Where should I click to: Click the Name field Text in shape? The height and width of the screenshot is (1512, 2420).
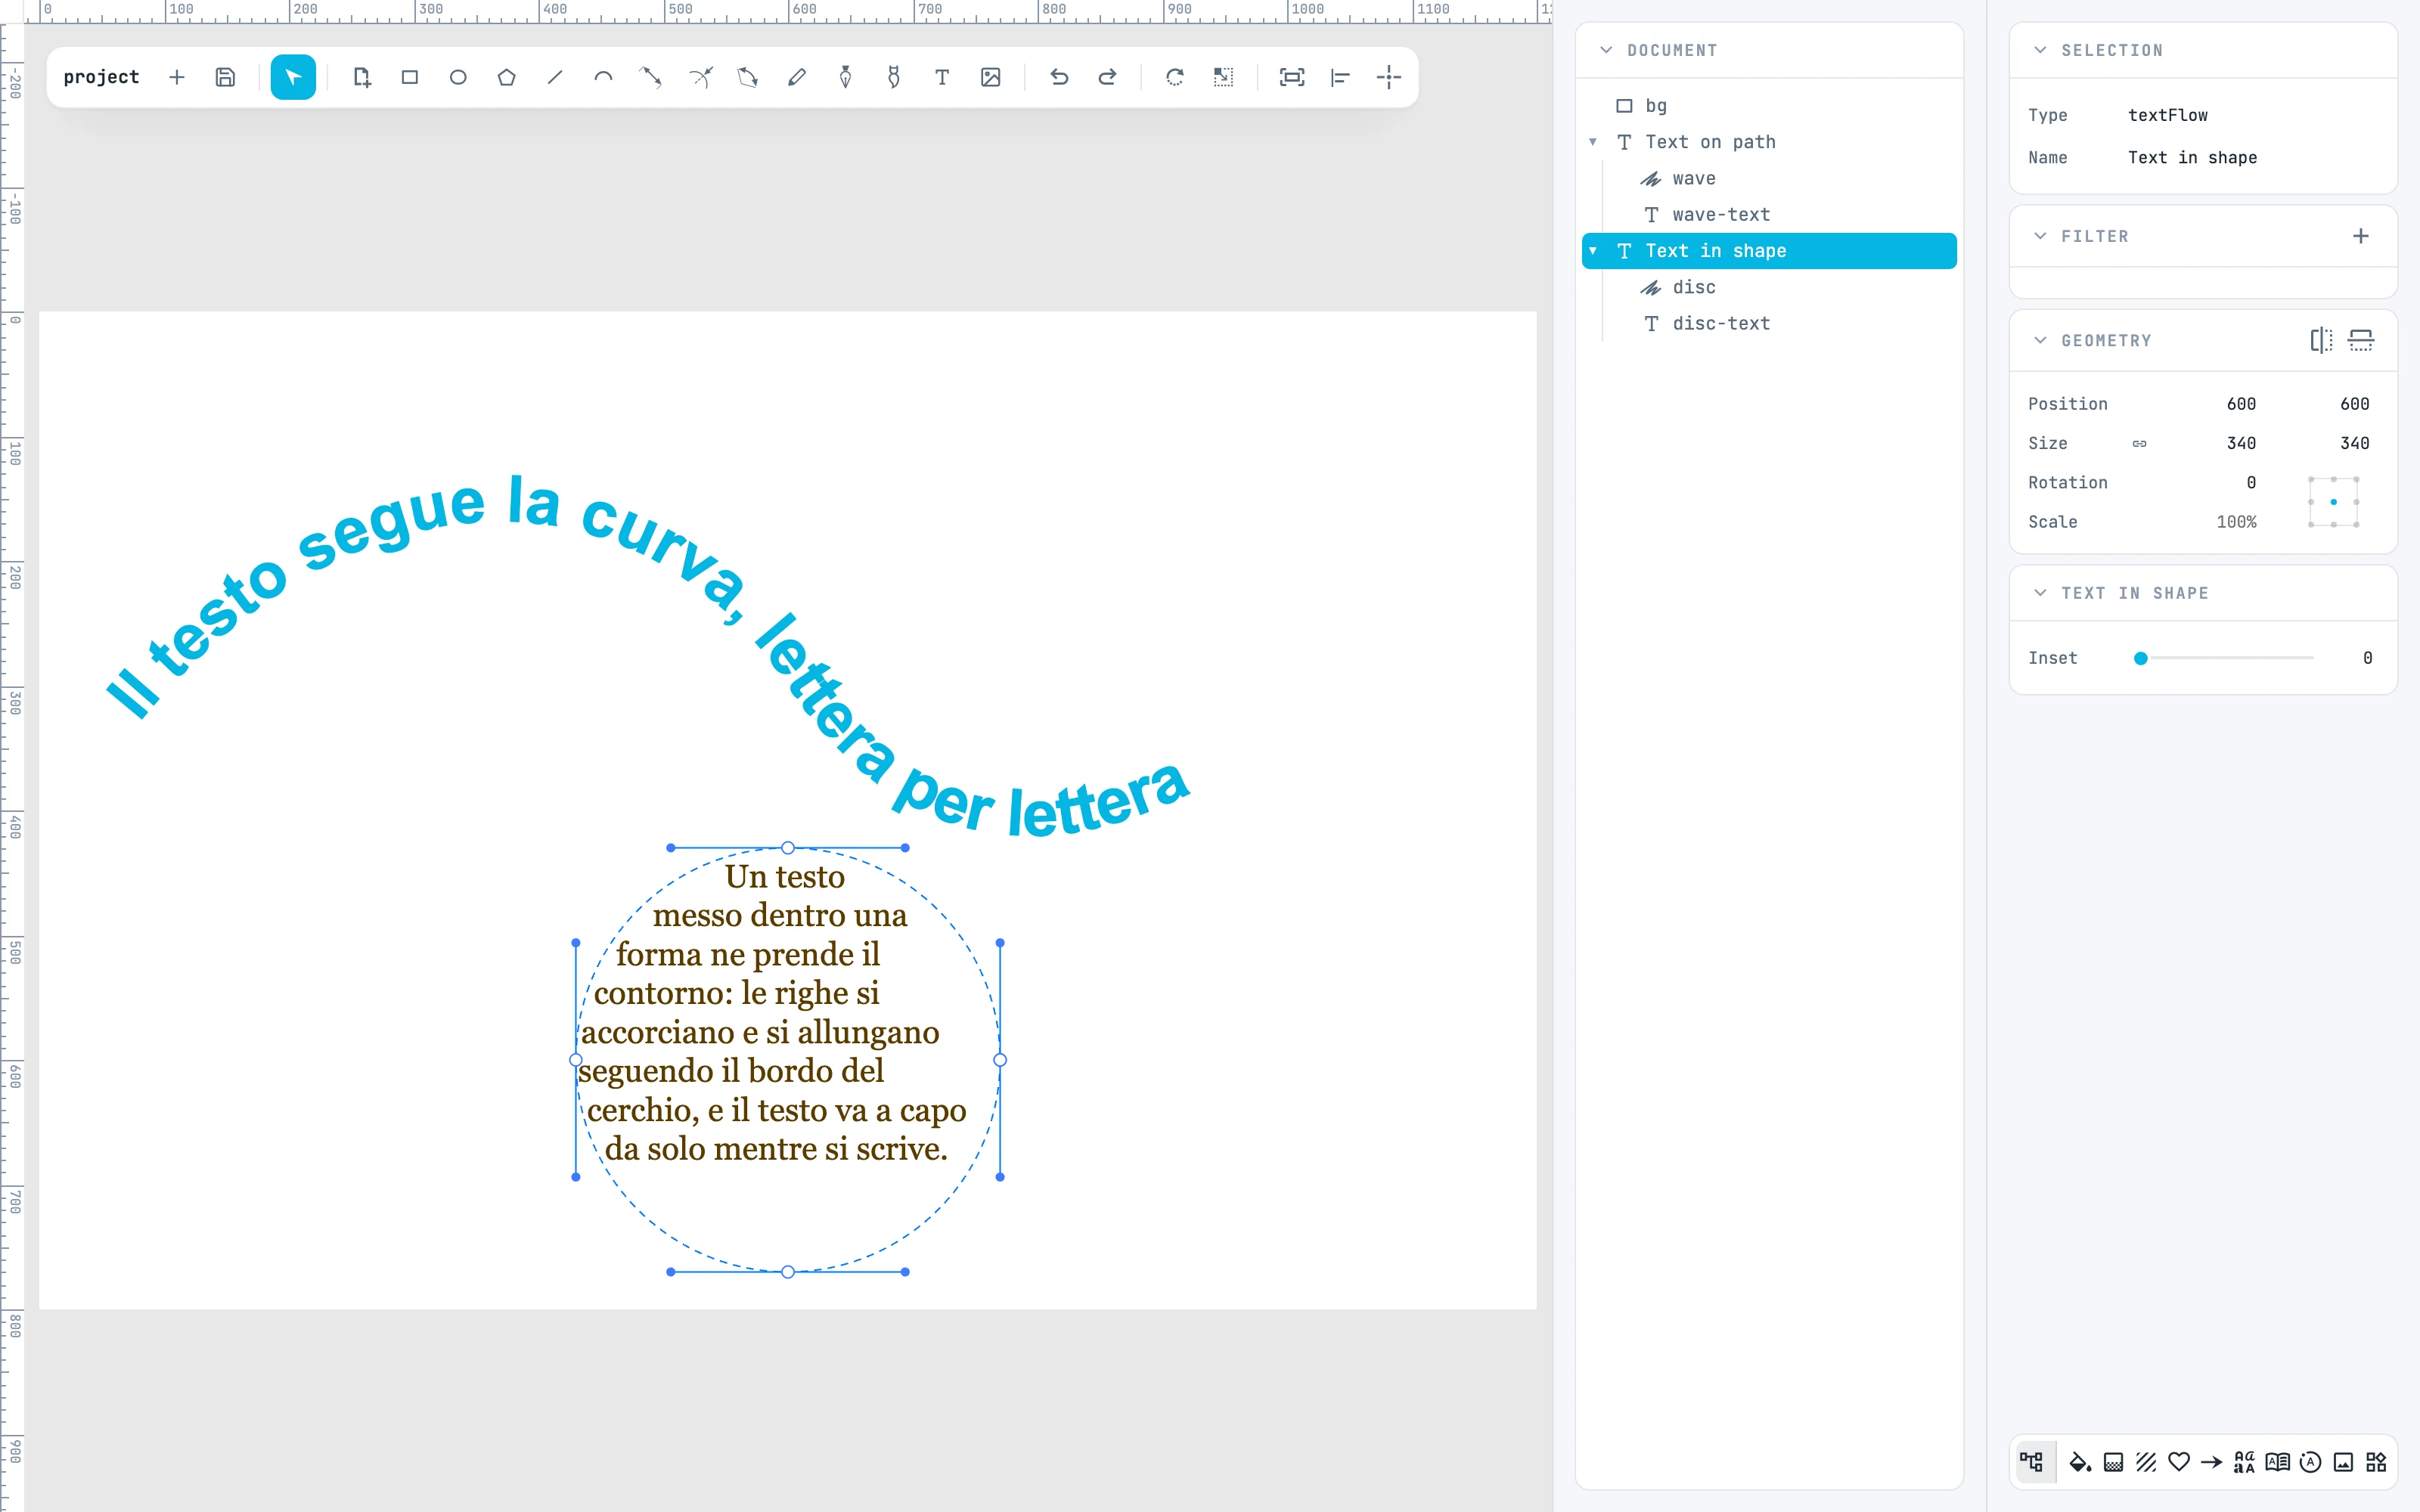point(2192,157)
